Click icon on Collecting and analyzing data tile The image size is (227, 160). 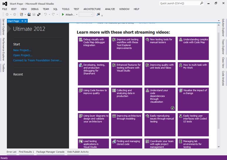tap(114, 91)
